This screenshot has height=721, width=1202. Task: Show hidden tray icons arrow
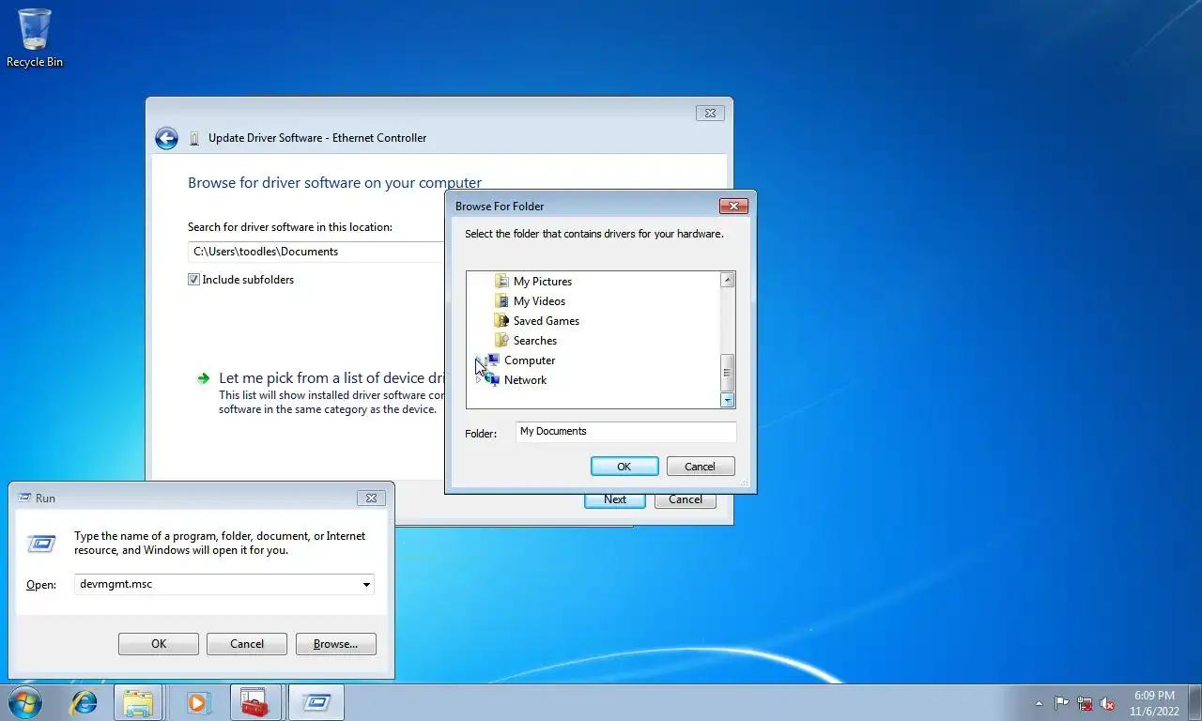(1039, 703)
